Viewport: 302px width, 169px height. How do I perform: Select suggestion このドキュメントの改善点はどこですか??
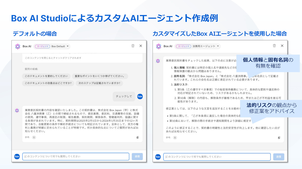(48, 83)
